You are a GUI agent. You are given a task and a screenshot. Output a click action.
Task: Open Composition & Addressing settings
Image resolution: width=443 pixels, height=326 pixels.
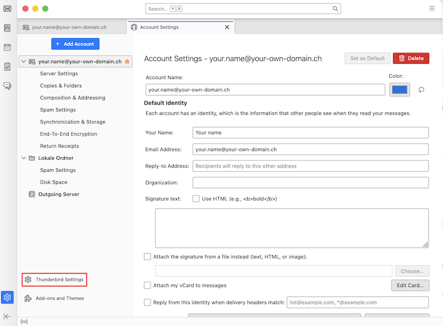click(73, 98)
